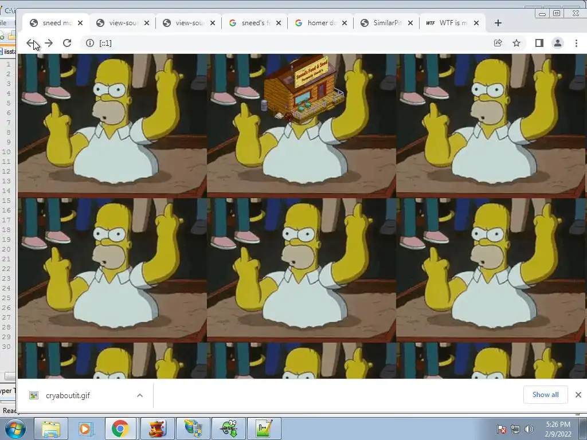Open Chrome's three-dot menu
This screenshot has height=440, width=587.
pos(576,43)
